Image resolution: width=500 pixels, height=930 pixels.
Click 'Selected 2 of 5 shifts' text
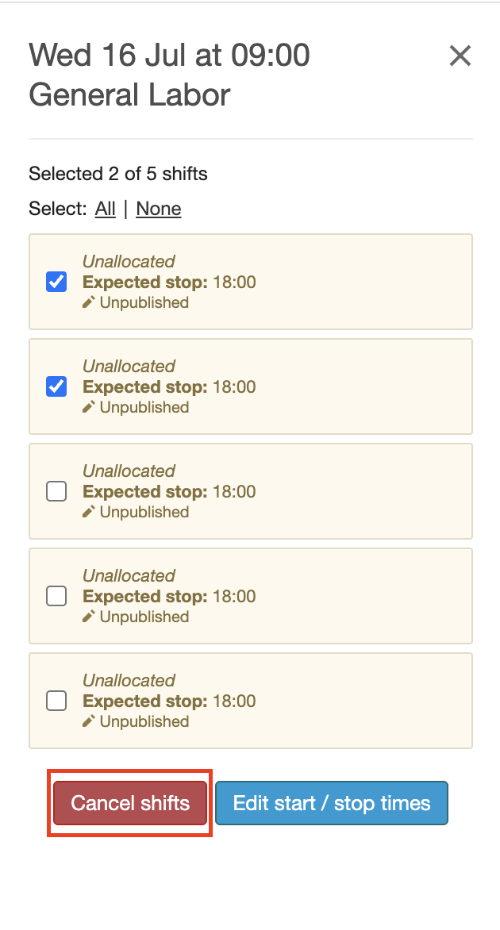[117, 174]
